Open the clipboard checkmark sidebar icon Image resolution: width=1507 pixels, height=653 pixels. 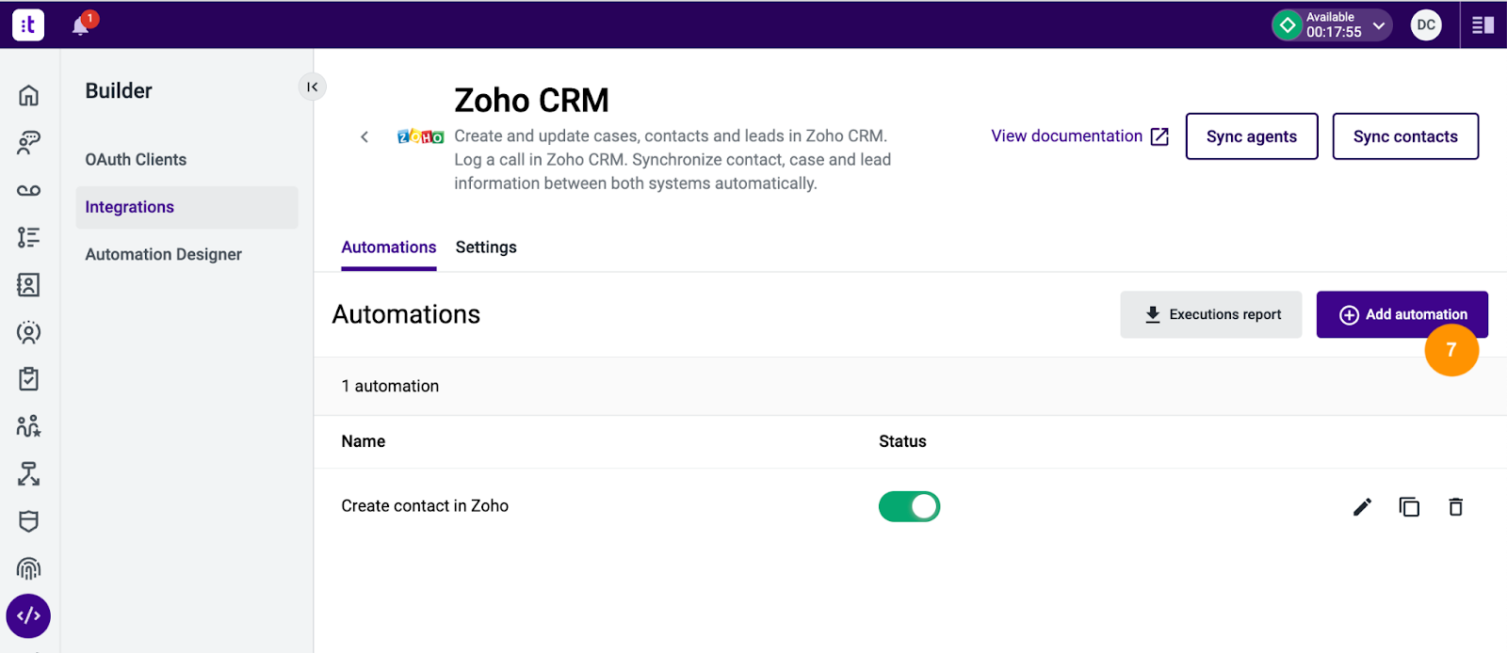coord(29,379)
